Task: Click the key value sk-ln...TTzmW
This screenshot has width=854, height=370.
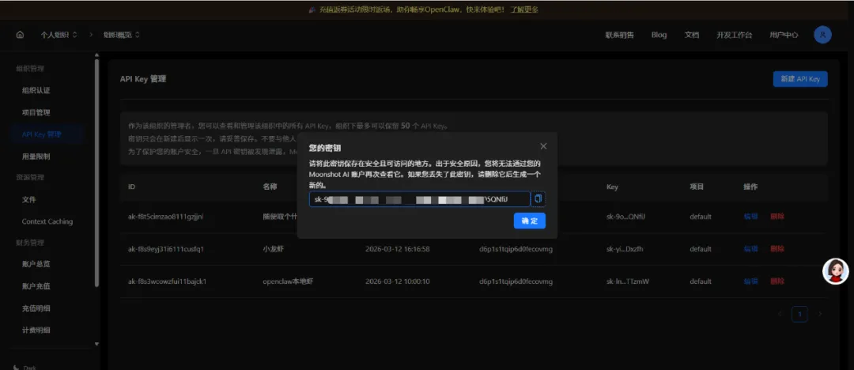Action: 627,281
